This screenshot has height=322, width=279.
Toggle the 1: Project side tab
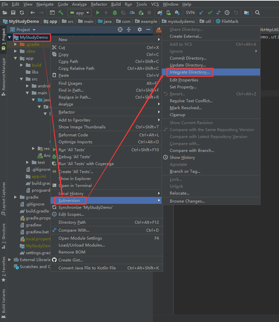point(4,39)
